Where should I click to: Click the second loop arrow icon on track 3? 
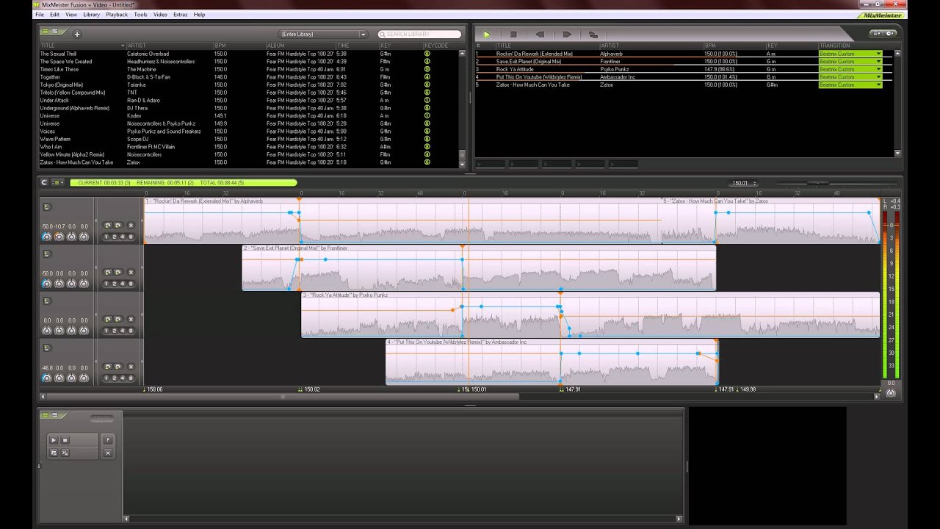(117, 320)
